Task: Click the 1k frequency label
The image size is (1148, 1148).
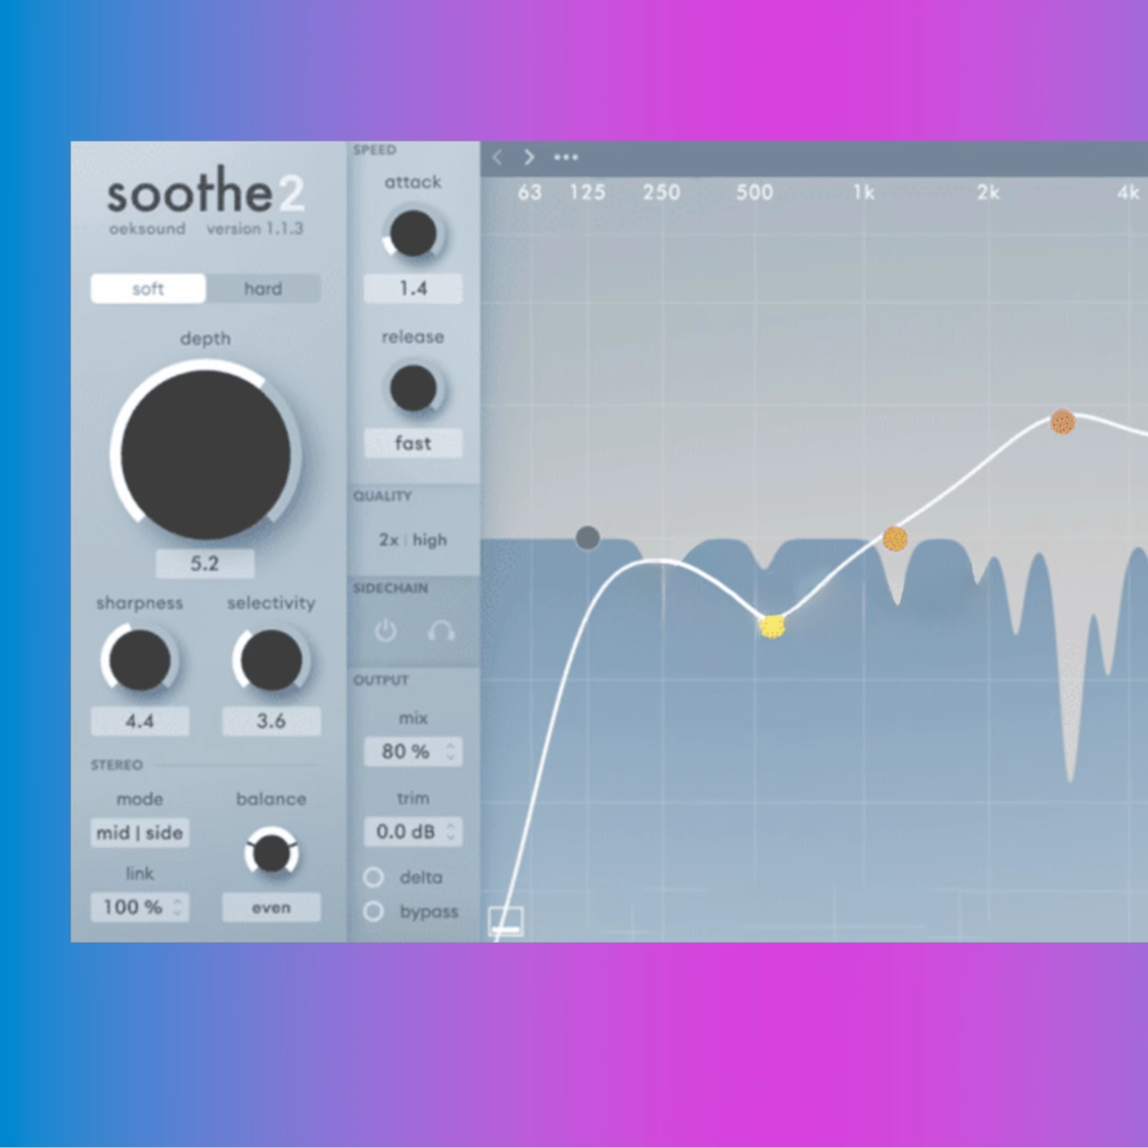Action: (864, 192)
